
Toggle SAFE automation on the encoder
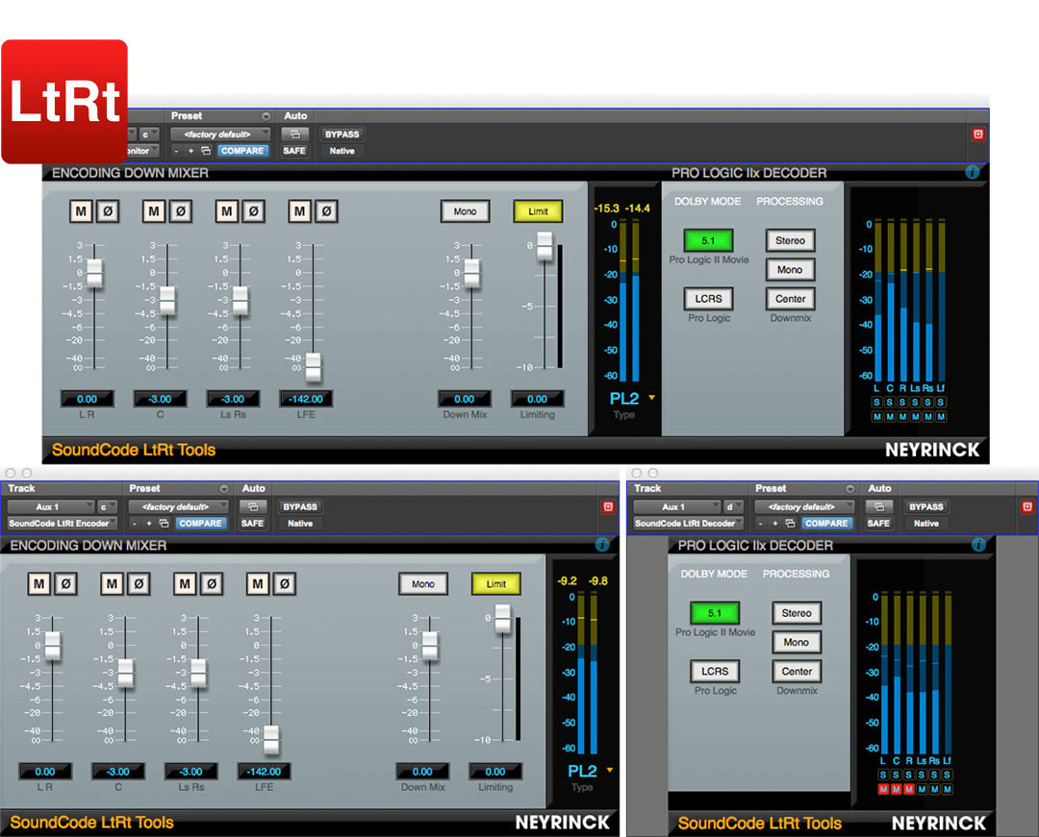pos(253,523)
